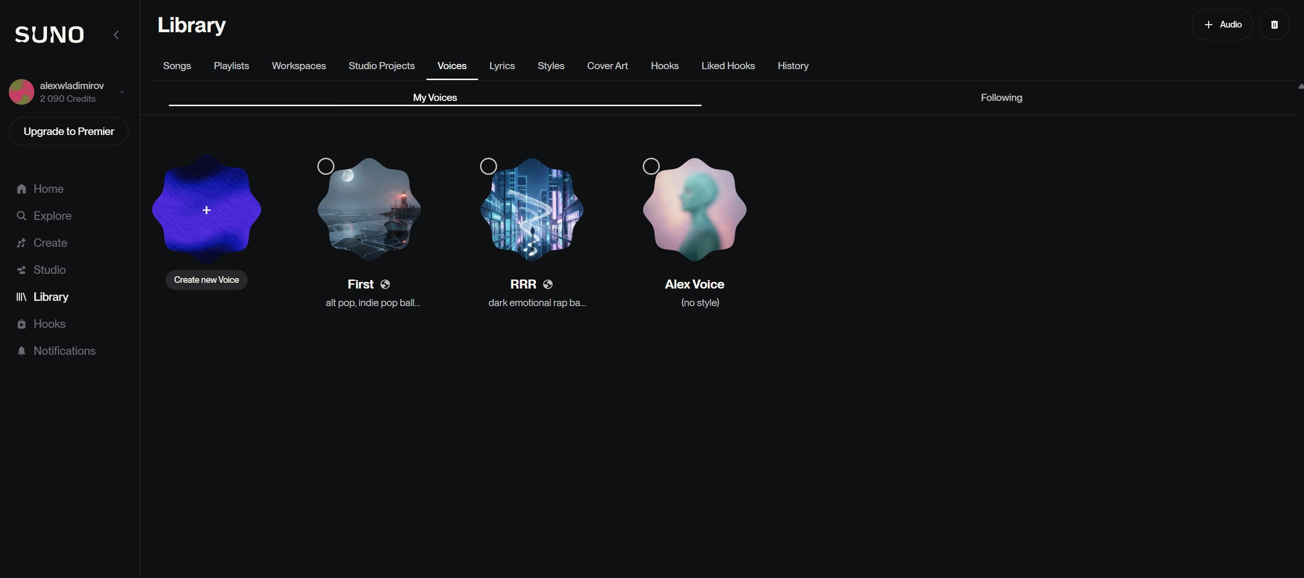Select the Alex Voice checkbox circle

(651, 166)
